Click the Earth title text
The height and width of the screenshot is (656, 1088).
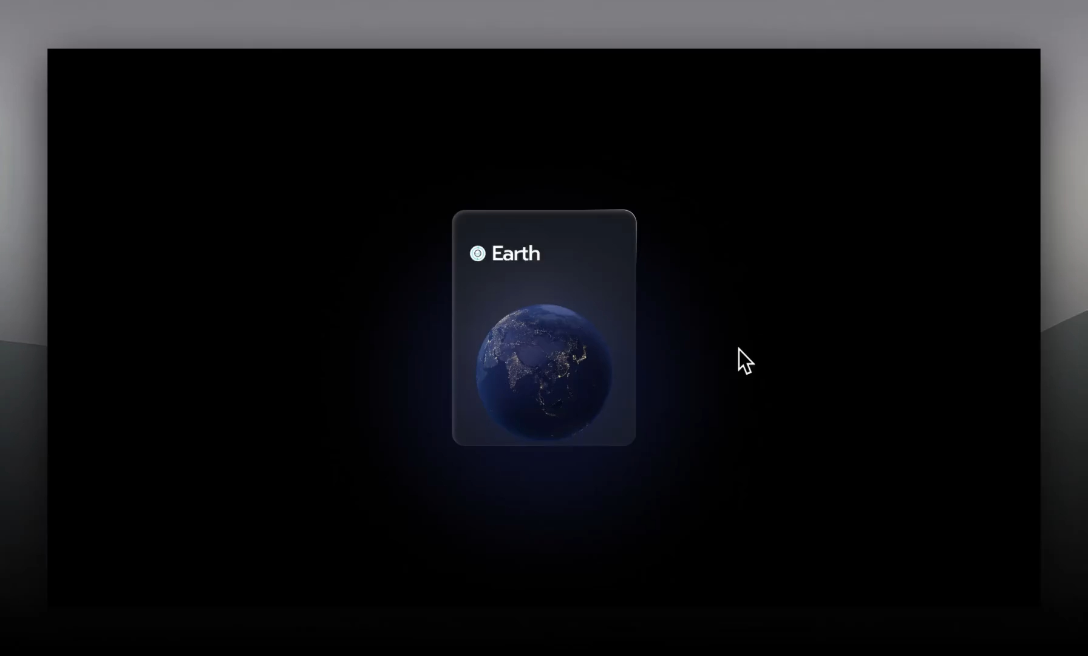tap(515, 253)
